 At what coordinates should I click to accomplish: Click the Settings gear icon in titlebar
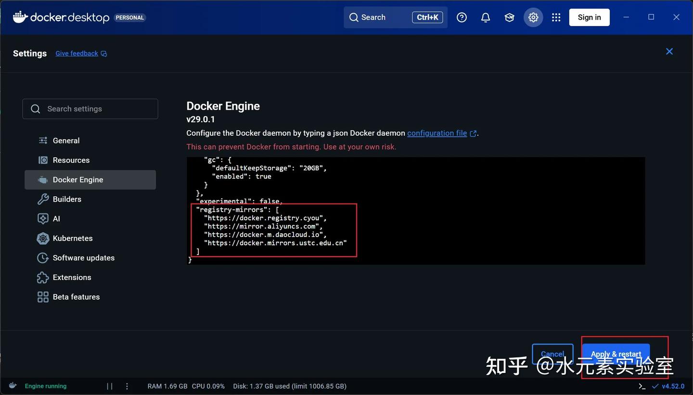[533, 17]
